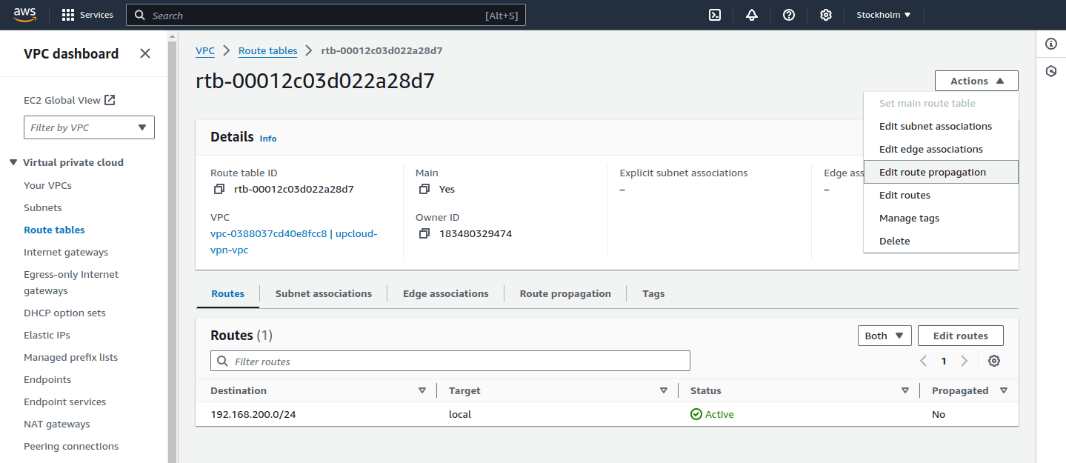Copy the Owner ID 183480329474

(x=424, y=233)
